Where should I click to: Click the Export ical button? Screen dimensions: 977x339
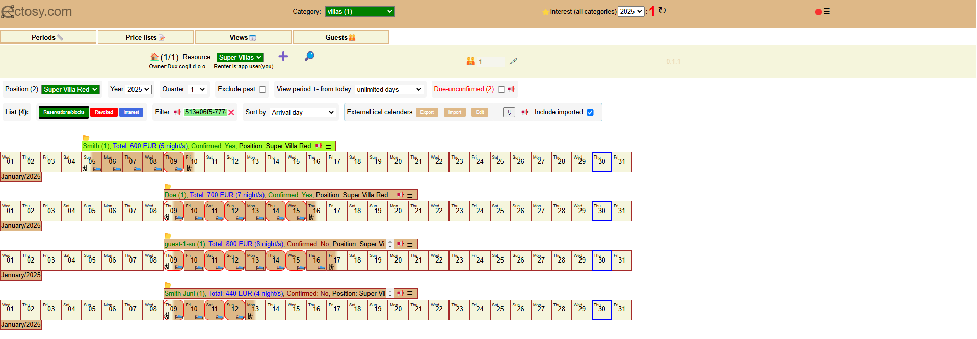[x=427, y=112]
